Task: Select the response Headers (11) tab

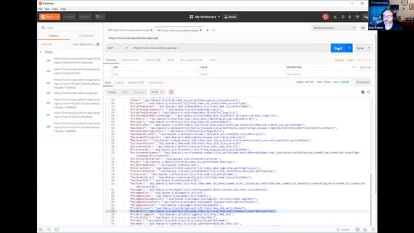Action: coord(136,83)
